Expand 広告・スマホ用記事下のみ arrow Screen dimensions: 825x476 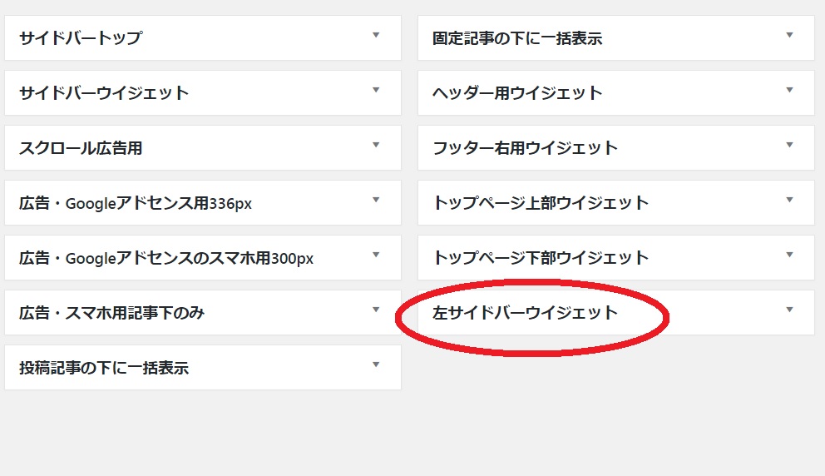(376, 310)
